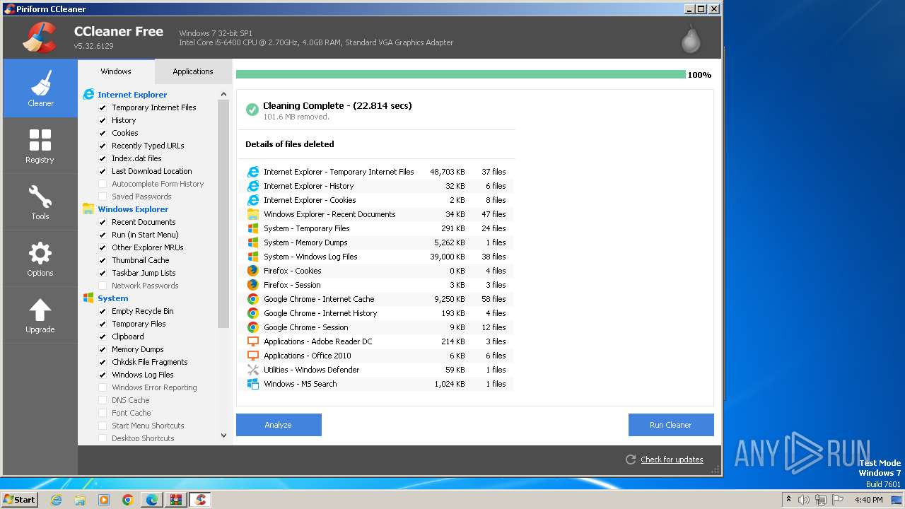905x509 pixels.
Task: Click the Firefox icon in Firefox - Cookies row
Action: [253, 271]
